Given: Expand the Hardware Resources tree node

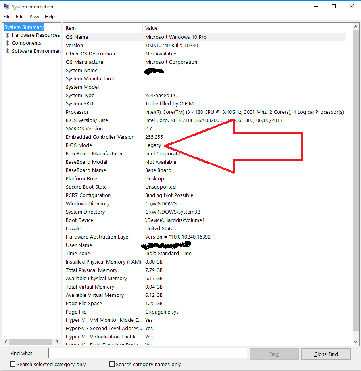Looking at the screenshot, I should click(x=8, y=35).
